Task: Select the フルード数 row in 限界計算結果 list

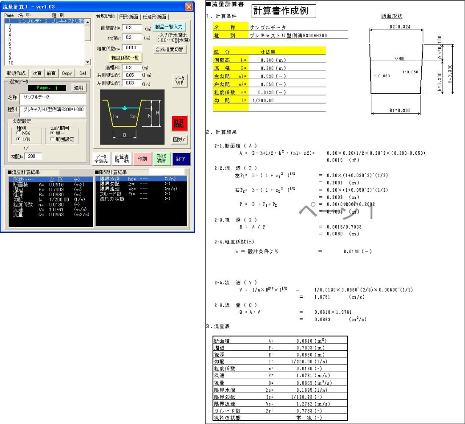Action: click(141, 194)
